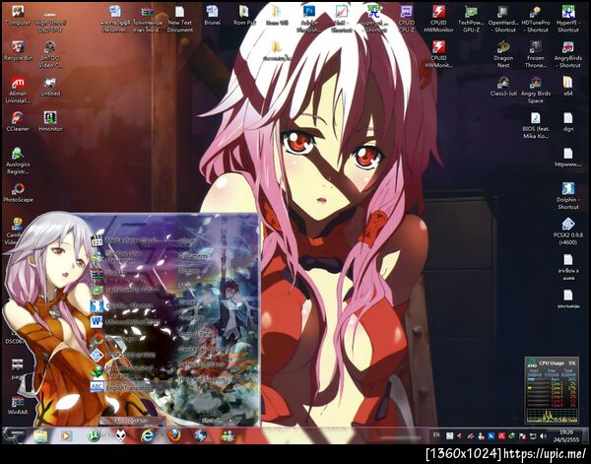The image size is (591, 464).
Task: Open uTorrent from the taskbar
Action: (94, 435)
